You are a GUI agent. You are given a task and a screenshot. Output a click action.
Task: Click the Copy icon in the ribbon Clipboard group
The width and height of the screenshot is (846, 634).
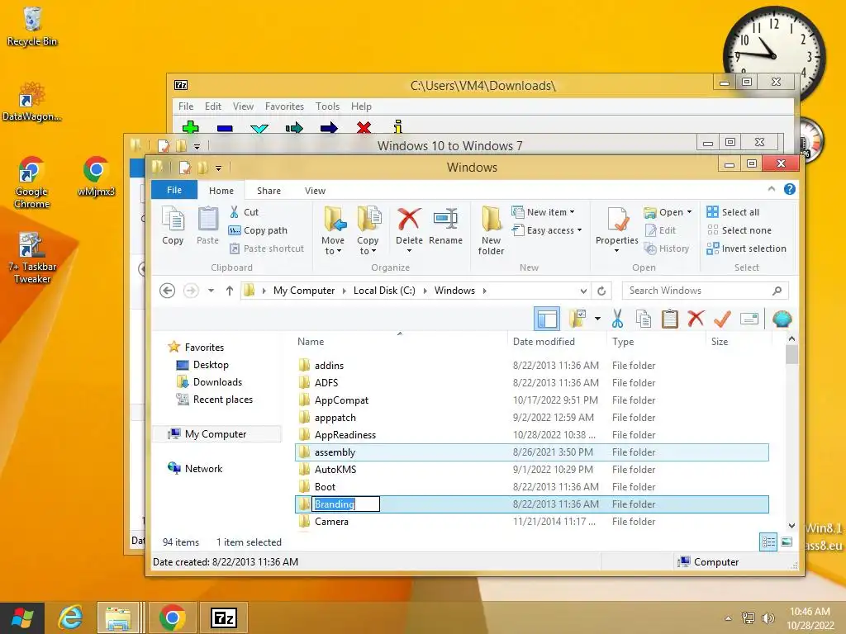[x=173, y=225]
